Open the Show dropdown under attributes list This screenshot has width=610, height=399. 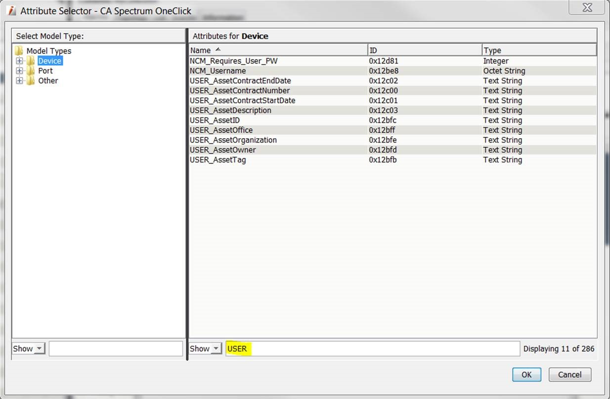pos(205,349)
